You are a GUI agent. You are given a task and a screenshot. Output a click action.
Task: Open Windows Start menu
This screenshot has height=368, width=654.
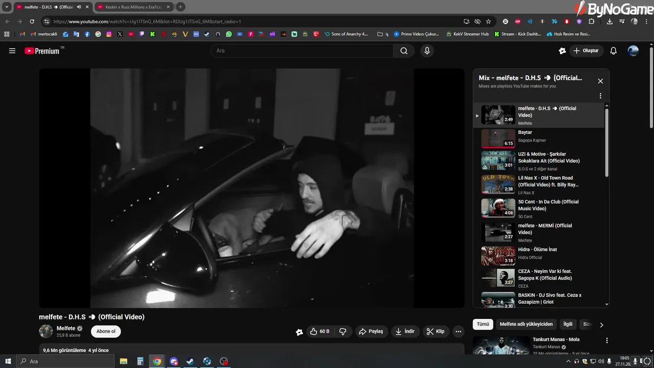point(8,361)
